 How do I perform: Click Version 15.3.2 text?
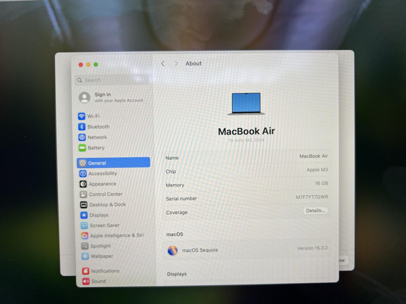pyautogui.click(x=312, y=248)
